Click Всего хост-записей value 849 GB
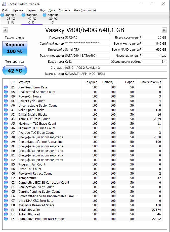The image size is (170, 232). click(x=154, y=44)
